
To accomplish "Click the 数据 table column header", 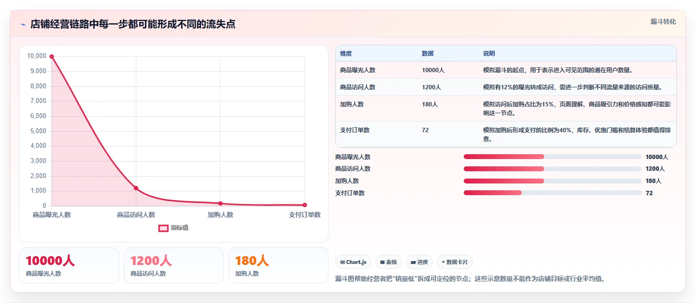I will point(428,53).
